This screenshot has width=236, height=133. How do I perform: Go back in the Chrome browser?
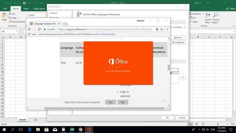click(29, 29)
